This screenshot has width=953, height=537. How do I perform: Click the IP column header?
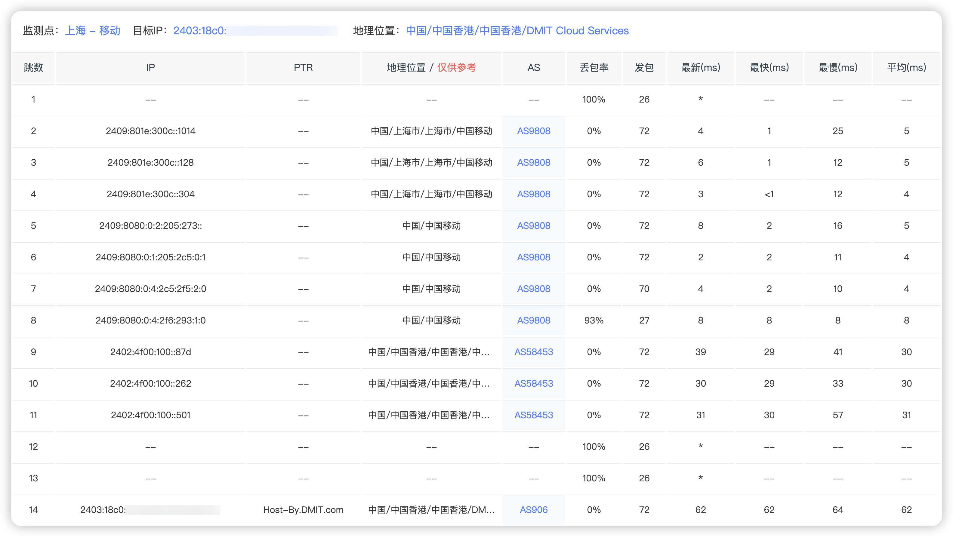pyautogui.click(x=150, y=68)
